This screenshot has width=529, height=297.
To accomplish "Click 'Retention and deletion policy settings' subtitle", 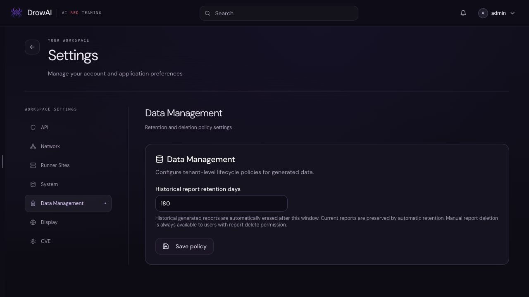I will 188,127.
